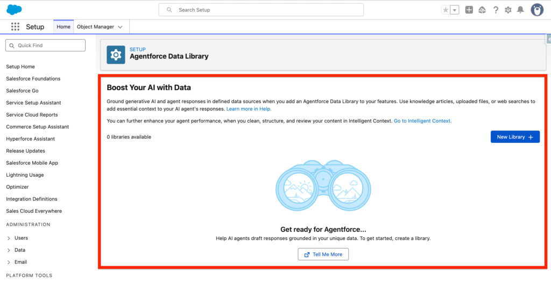The image size is (551, 283).
Task: Follow the Go to Intelligent Context link
Action: click(x=422, y=121)
